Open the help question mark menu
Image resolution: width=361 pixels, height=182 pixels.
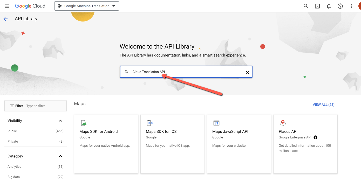pyautogui.click(x=340, y=6)
